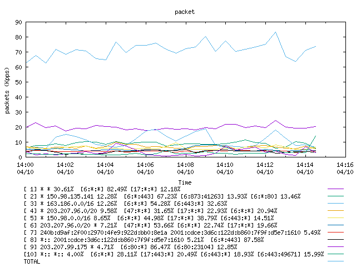356x267 pixels.
Task: Click y-axis tick label 10
Action: tap(18, 142)
